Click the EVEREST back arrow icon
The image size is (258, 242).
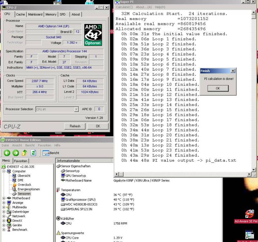pos(7,153)
